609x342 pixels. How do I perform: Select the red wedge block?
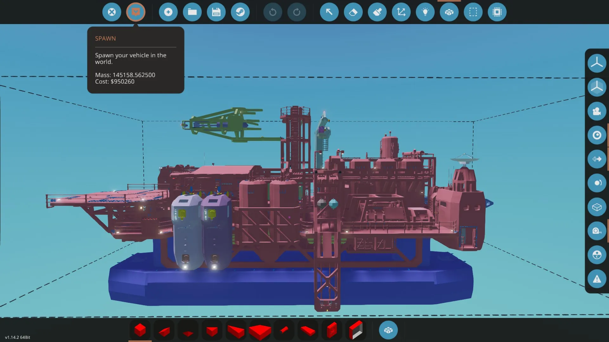tap(164, 331)
